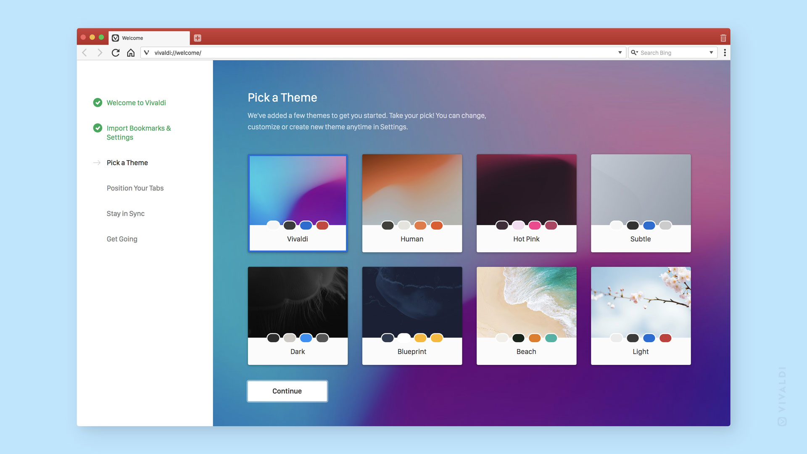Click the new tab button
The width and height of the screenshot is (807, 454).
coord(196,37)
